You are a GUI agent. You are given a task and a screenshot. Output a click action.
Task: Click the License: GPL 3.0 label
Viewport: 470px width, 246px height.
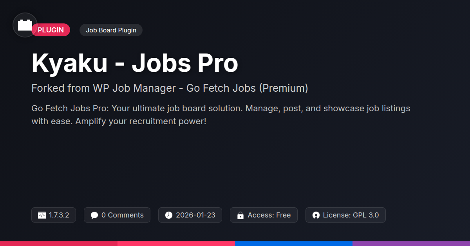(x=351, y=215)
